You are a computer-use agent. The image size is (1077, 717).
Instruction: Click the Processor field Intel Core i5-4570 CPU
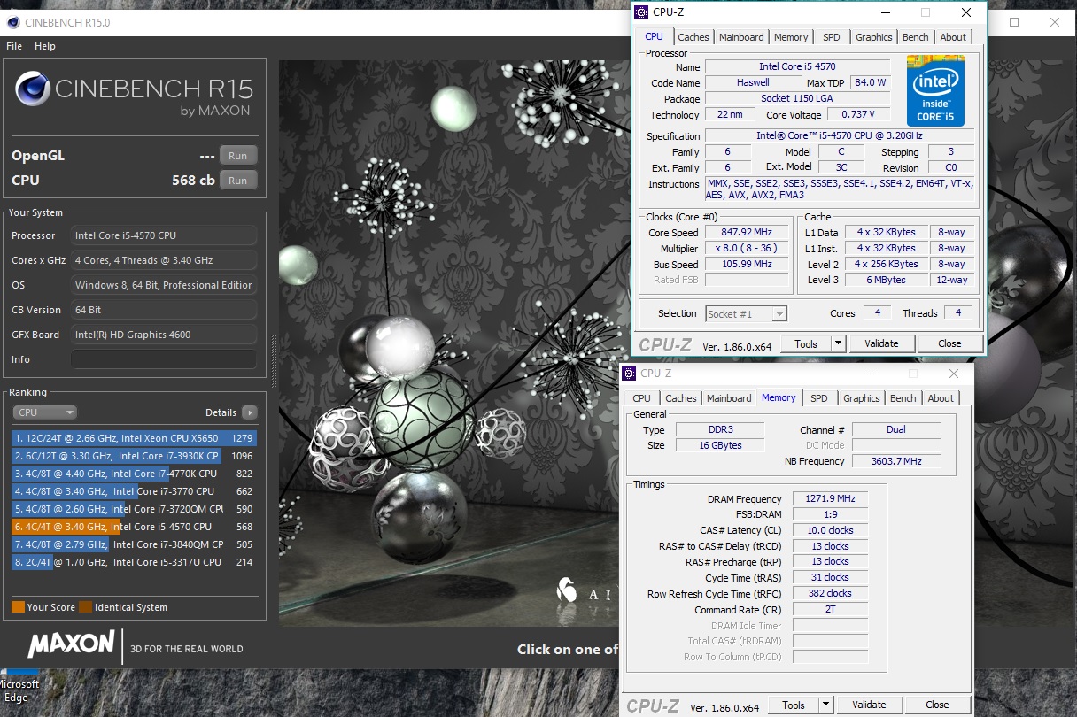164,235
